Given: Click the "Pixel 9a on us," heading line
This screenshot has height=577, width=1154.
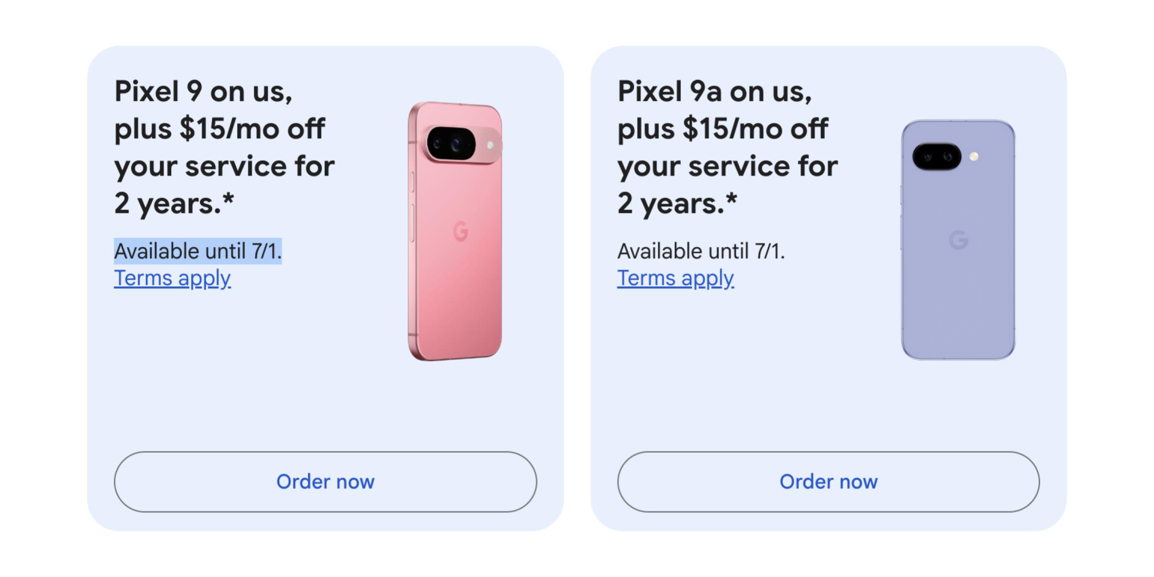Looking at the screenshot, I should [714, 91].
